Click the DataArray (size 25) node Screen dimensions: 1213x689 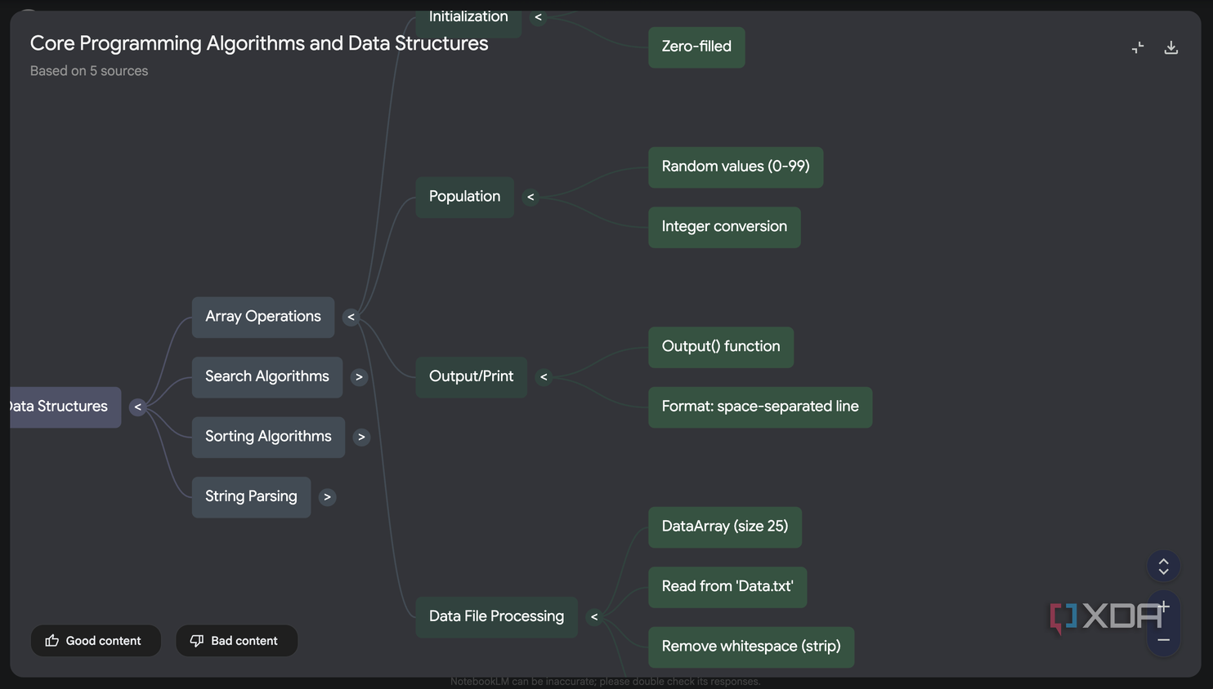[x=725, y=527]
